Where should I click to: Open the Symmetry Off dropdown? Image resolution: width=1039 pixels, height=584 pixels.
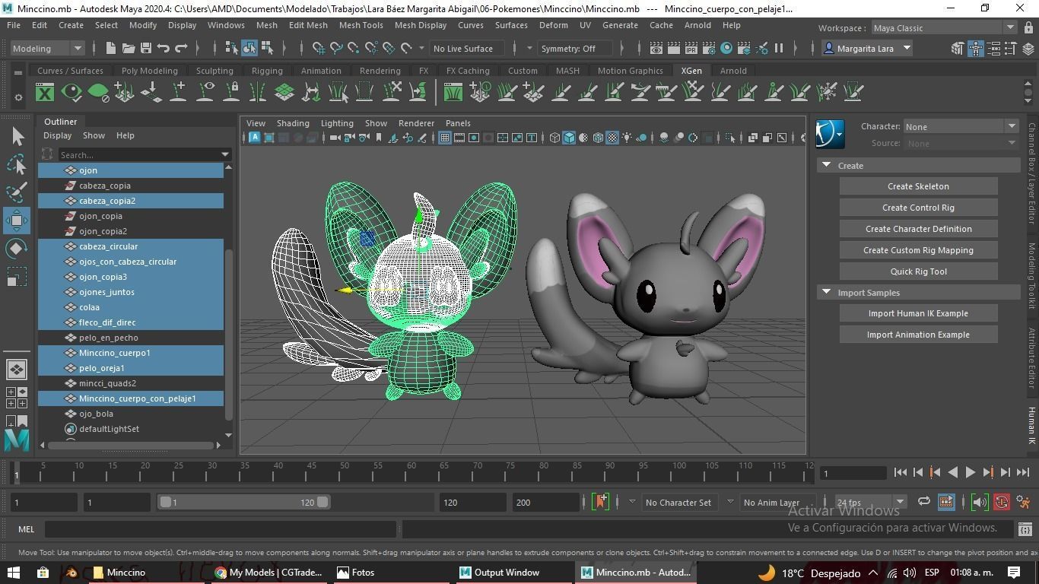(x=574, y=48)
